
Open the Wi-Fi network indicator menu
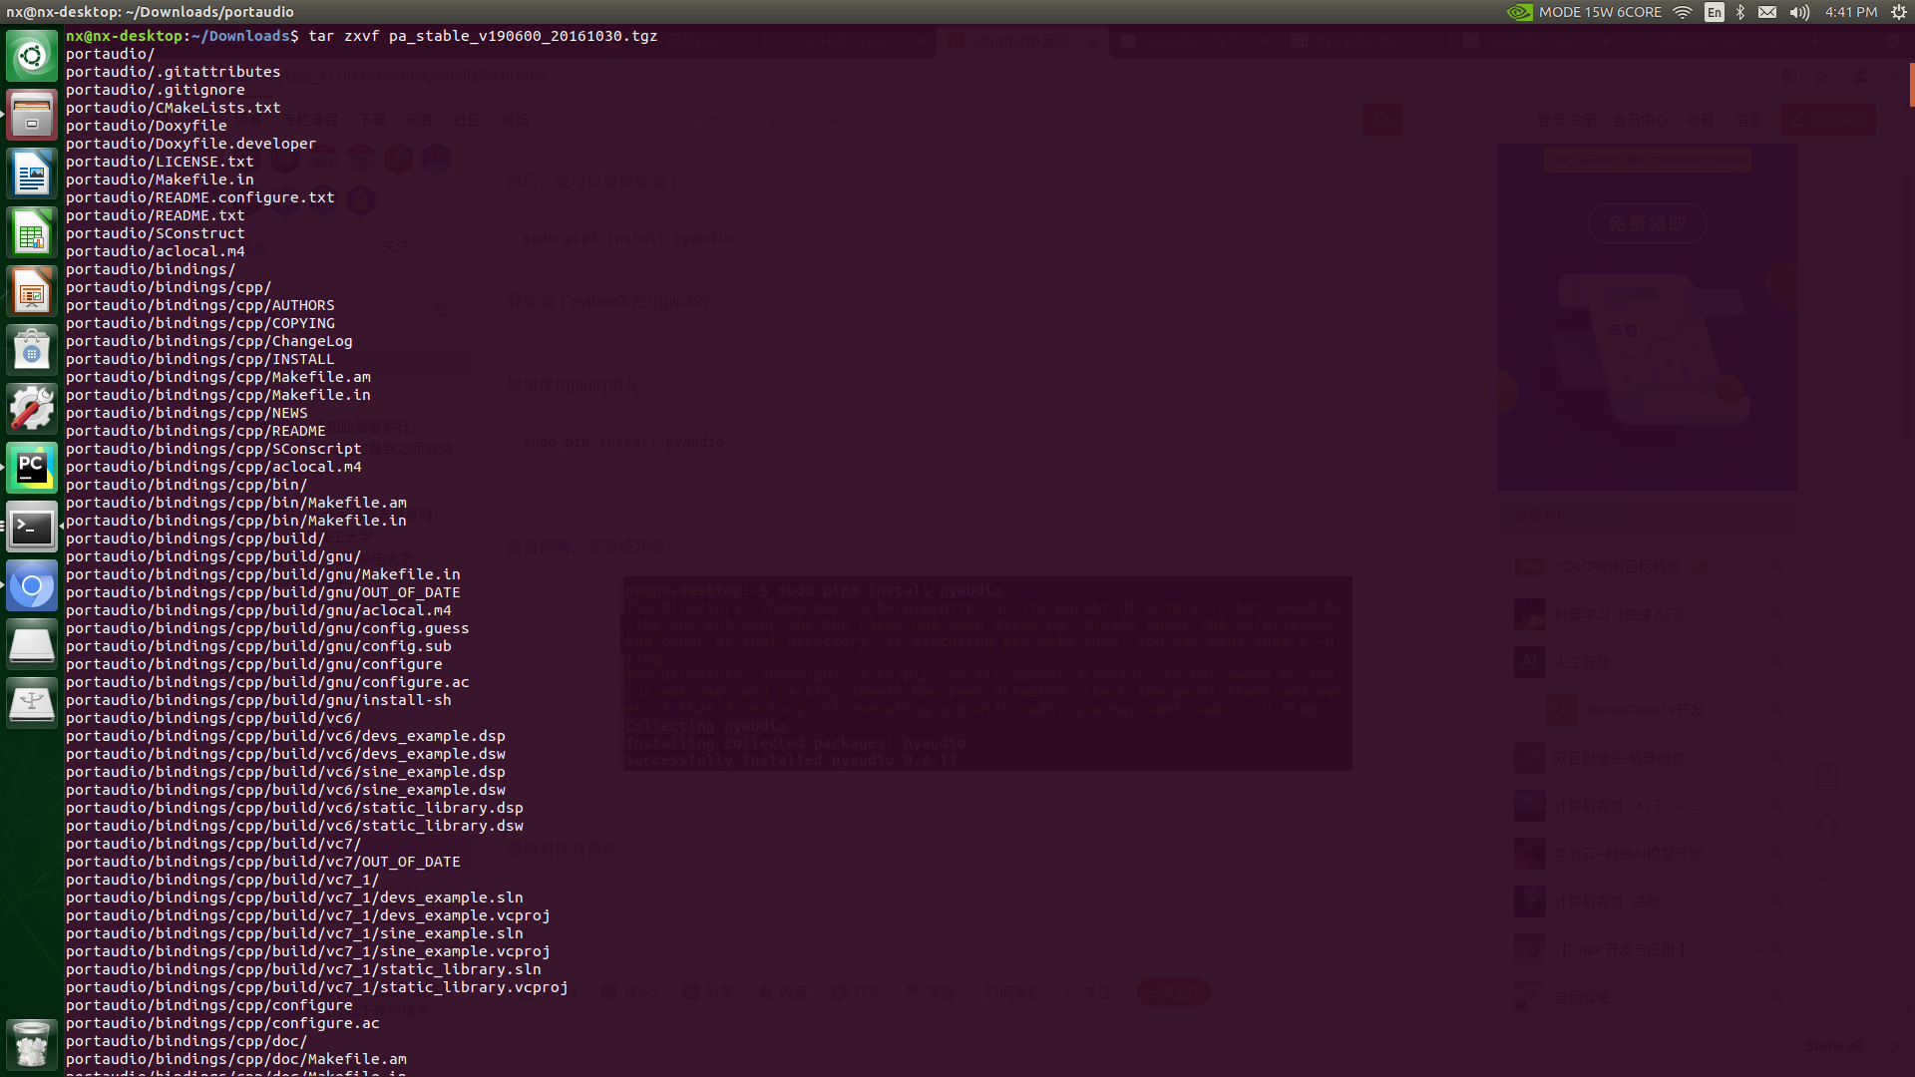pos(1683,12)
